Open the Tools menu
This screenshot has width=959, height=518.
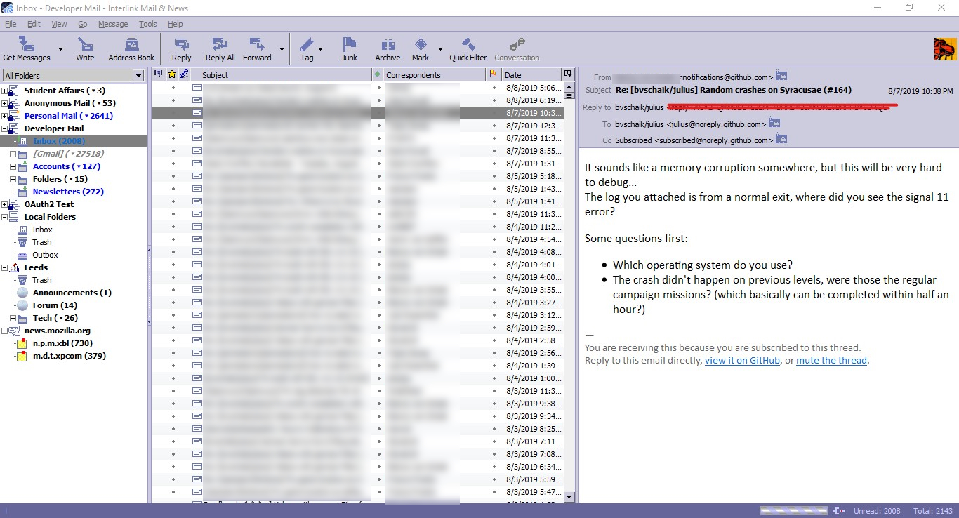point(148,24)
